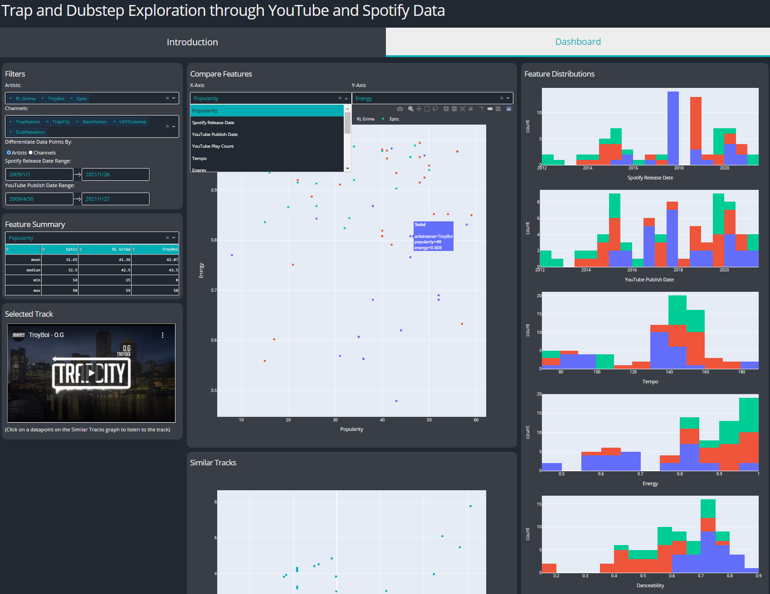Image resolution: width=770 pixels, height=594 pixels.
Task: Select the Box Select tool in the modebar
Action: point(427,109)
